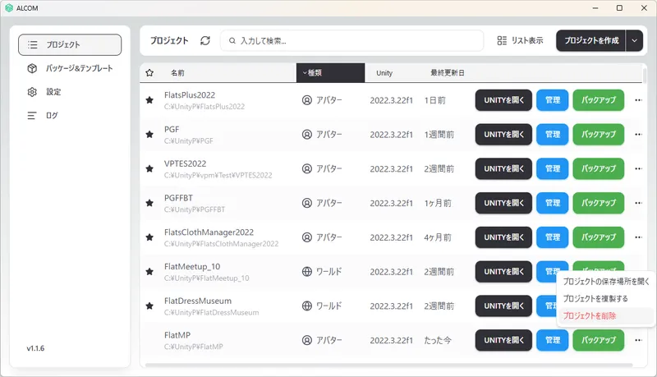Open ログ page in sidebar
The height and width of the screenshot is (377, 657).
(70, 115)
